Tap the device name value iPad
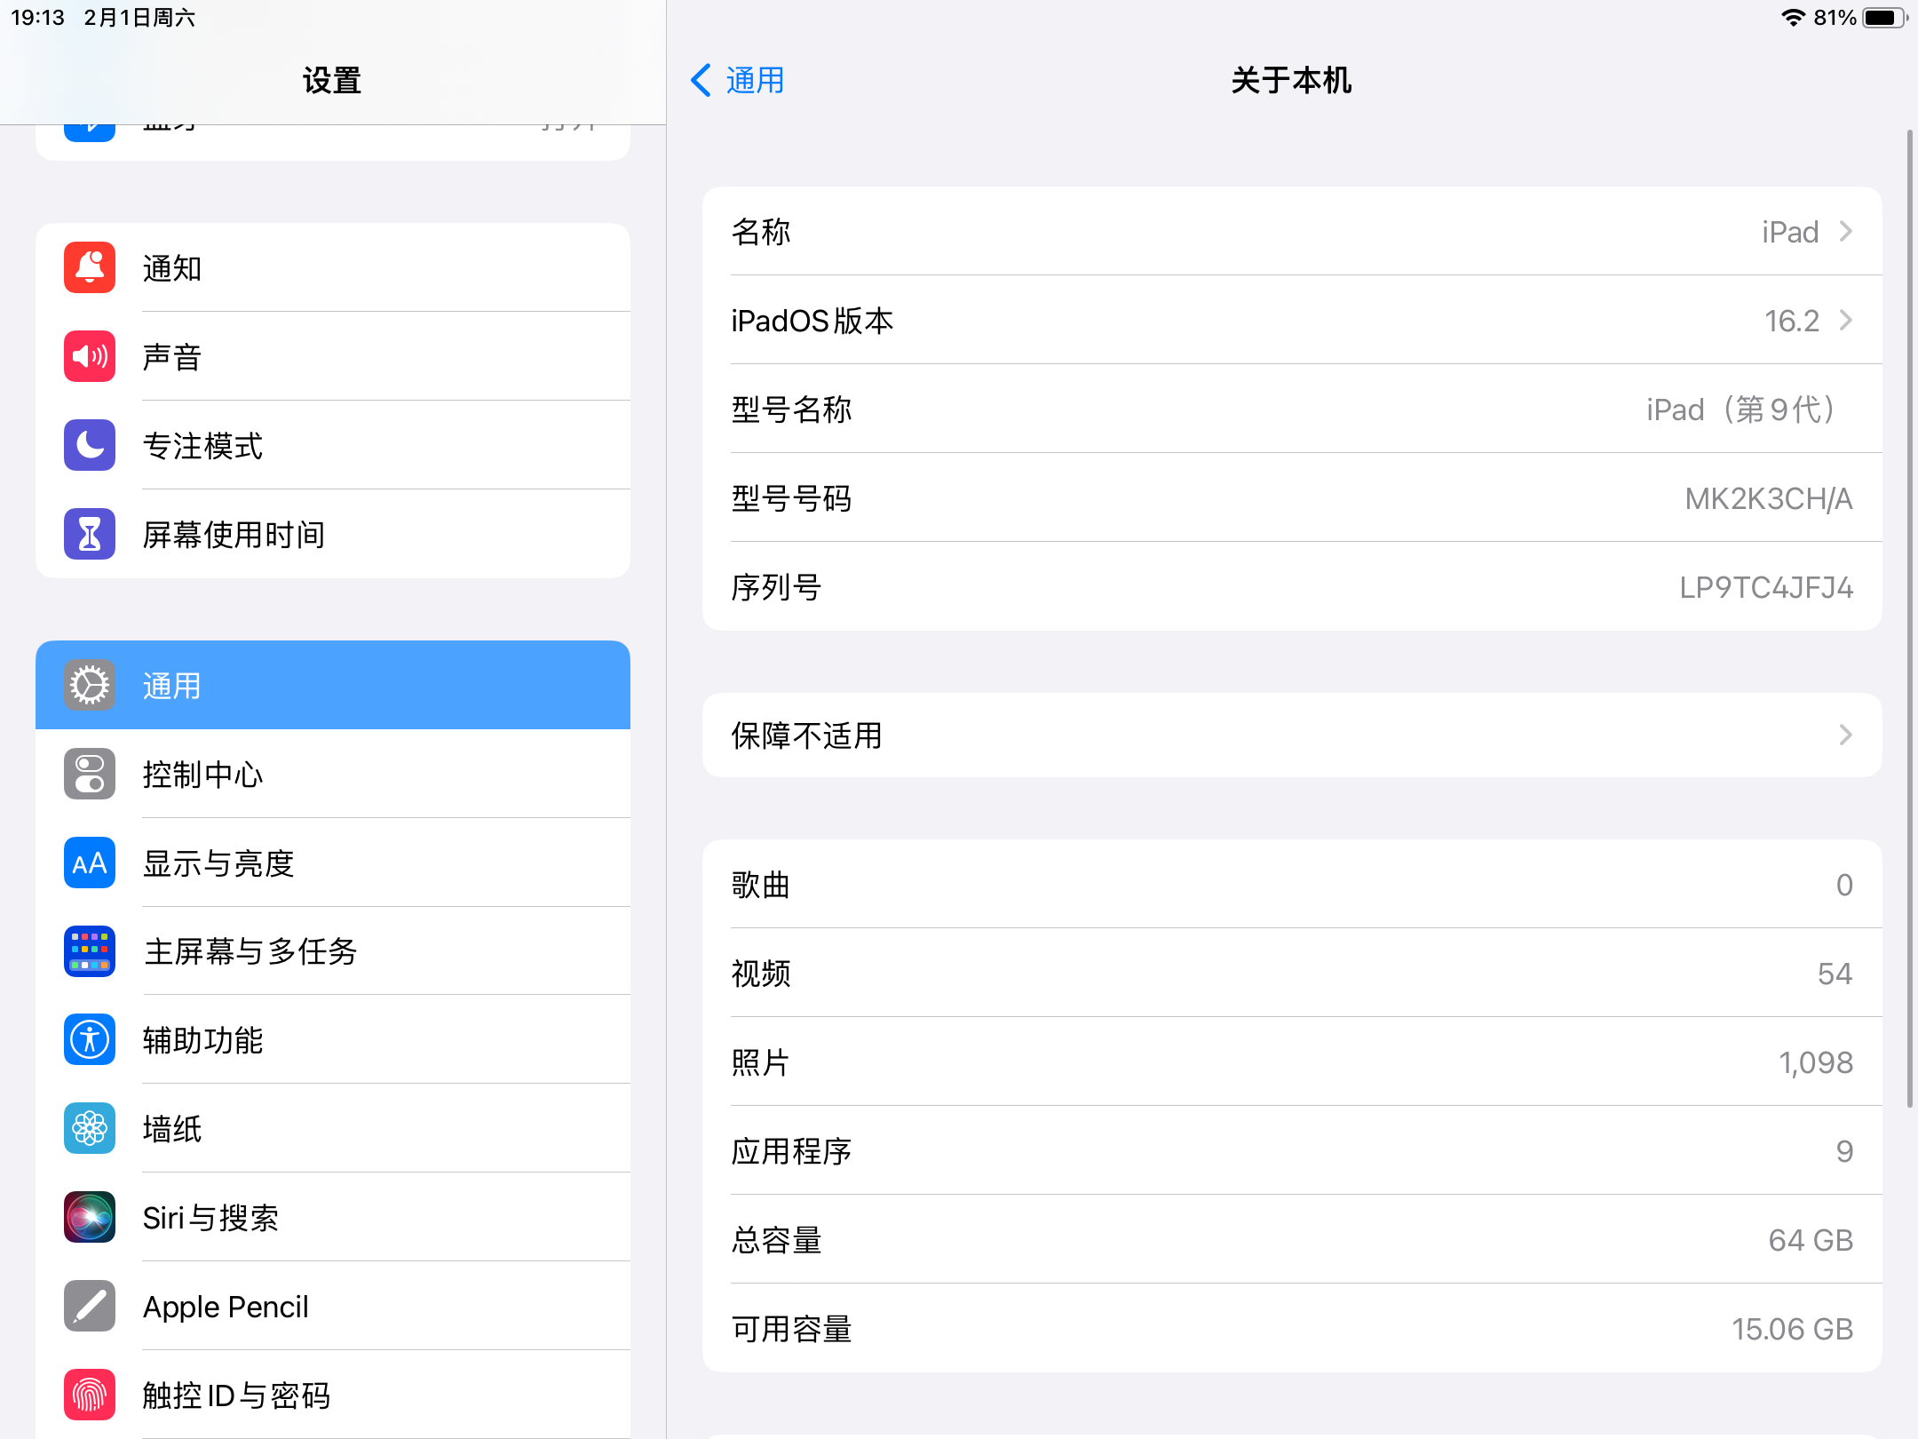 tap(1790, 232)
